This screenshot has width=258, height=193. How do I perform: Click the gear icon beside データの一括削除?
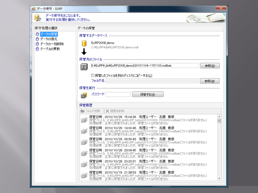37,44
